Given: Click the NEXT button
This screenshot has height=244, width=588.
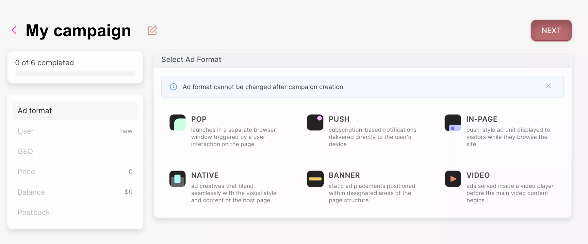Looking at the screenshot, I should 551,30.
